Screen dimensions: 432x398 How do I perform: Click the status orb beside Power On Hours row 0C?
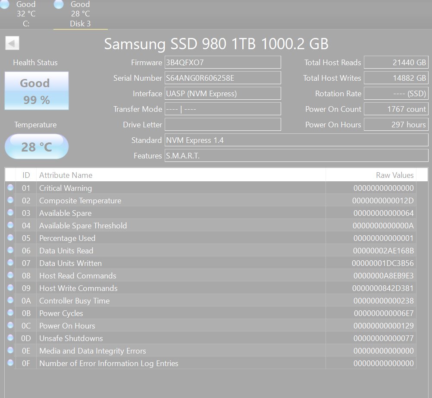click(x=10, y=325)
